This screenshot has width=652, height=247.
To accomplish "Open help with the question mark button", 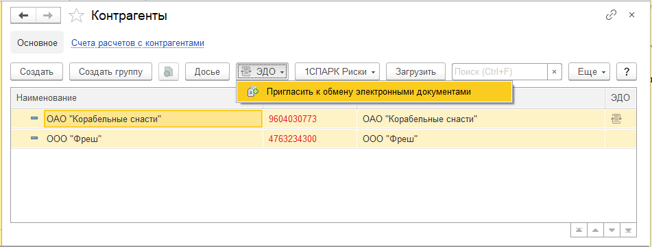I will coord(626,71).
